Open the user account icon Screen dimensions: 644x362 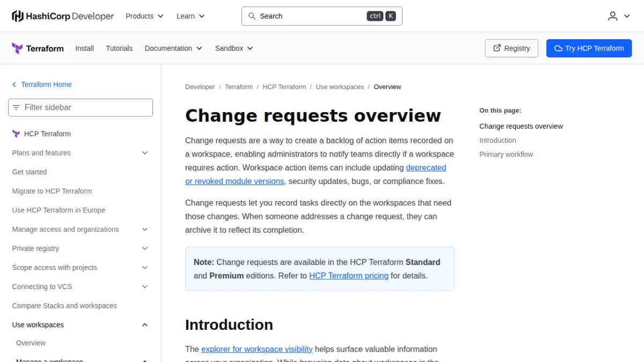613,16
